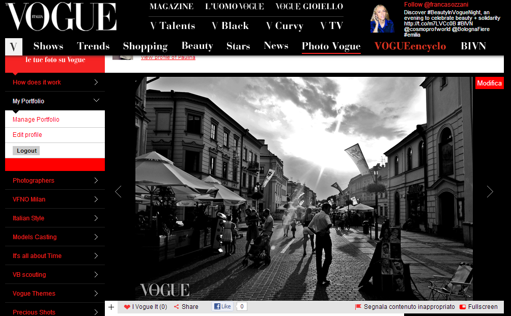Viewport: 511px width, 316px height.
Task: Click the Vogue Italia logo
Action: (61, 17)
